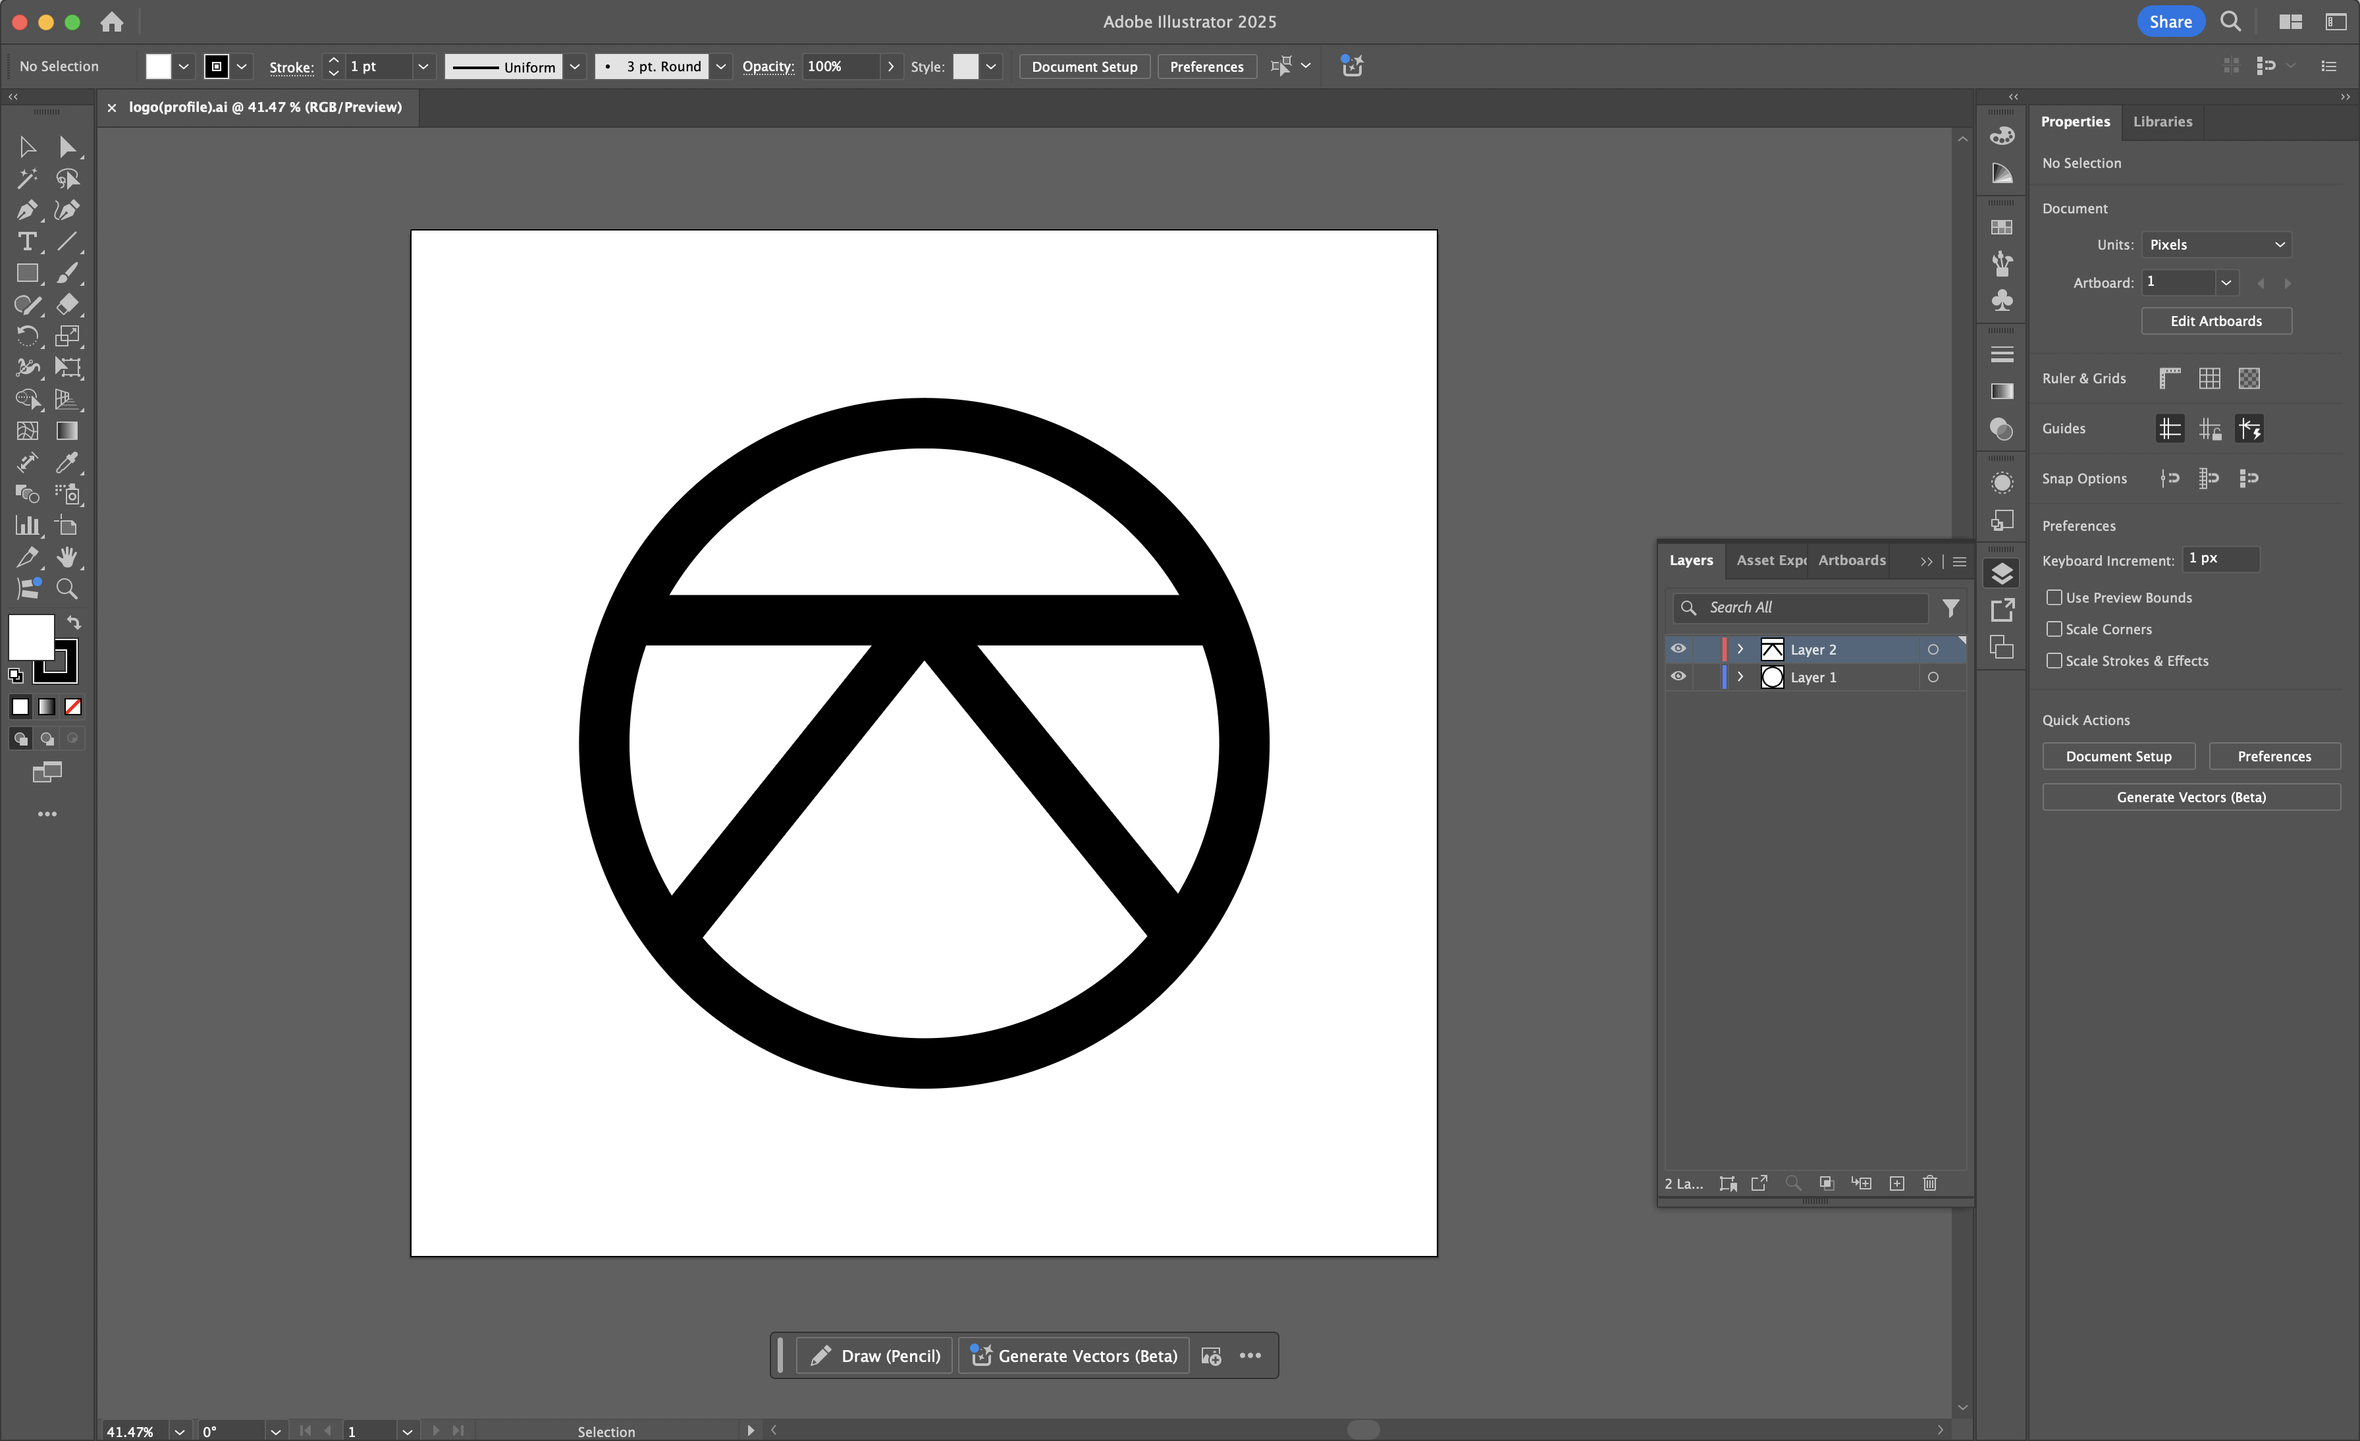Open the Uniform width profile dropdown
2360x1441 pixels.
click(x=575, y=66)
